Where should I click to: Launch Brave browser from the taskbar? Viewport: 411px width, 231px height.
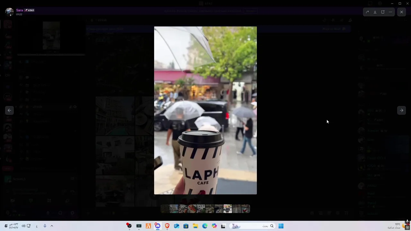coord(167,226)
